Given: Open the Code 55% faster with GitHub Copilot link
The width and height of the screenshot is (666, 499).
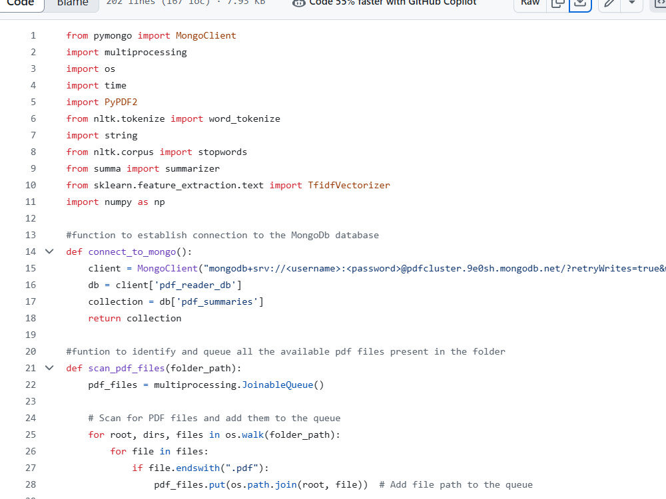Looking at the screenshot, I should [384, 3].
